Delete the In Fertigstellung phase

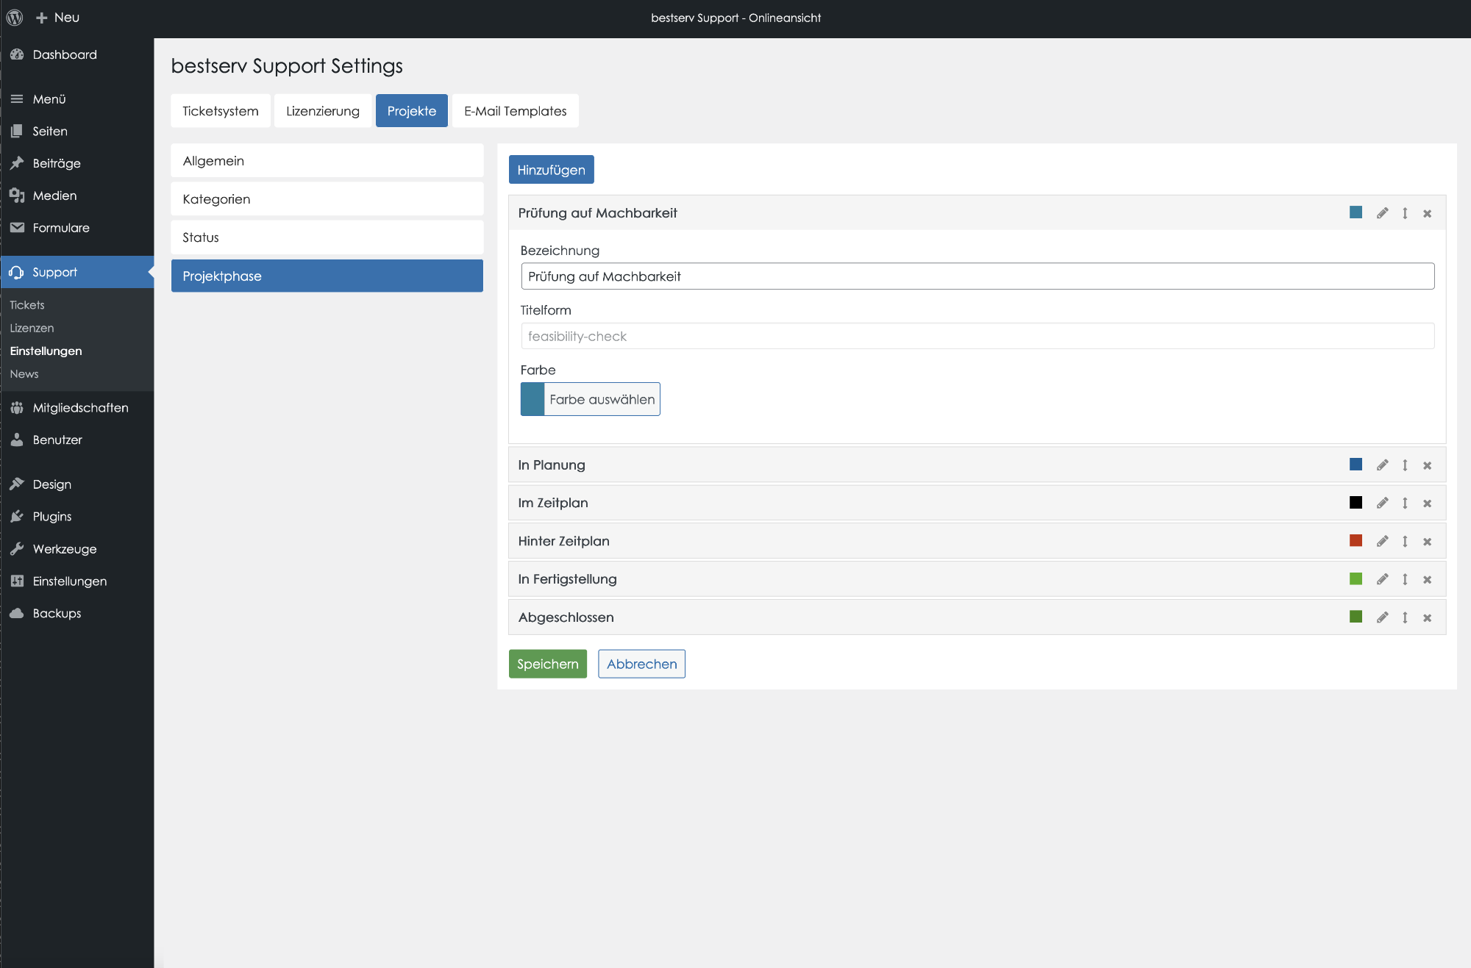[x=1428, y=581]
